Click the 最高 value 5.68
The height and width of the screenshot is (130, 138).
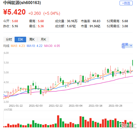pyautogui.click(x=41, y=21)
